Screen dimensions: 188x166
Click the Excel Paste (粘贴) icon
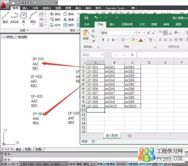pyautogui.click(x=86, y=33)
